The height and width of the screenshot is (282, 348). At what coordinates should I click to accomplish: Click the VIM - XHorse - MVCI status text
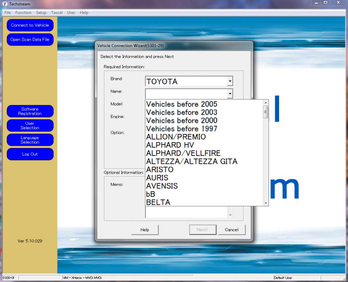pyautogui.click(x=82, y=278)
